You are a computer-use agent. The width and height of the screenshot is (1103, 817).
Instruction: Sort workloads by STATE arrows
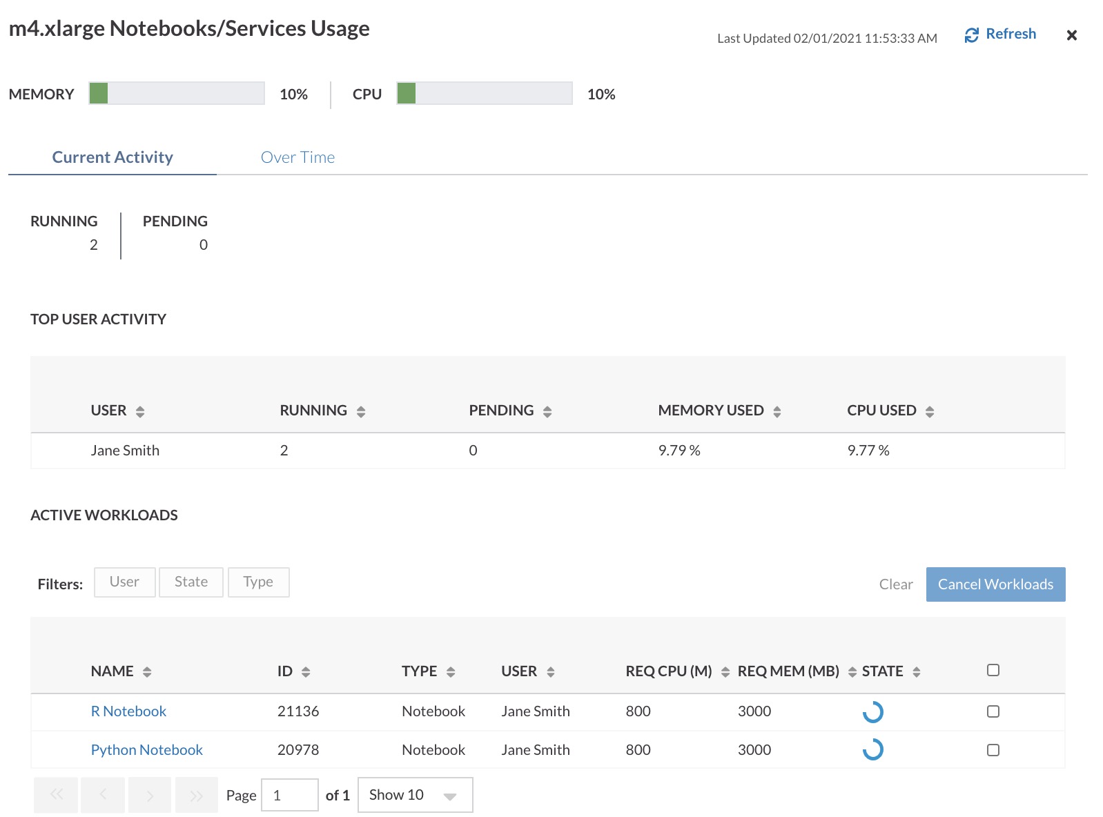click(917, 672)
